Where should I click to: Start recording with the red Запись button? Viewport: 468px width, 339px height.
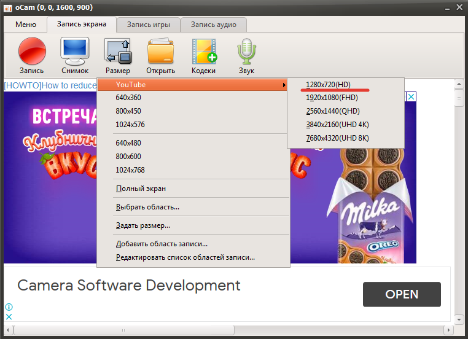[x=32, y=55]
